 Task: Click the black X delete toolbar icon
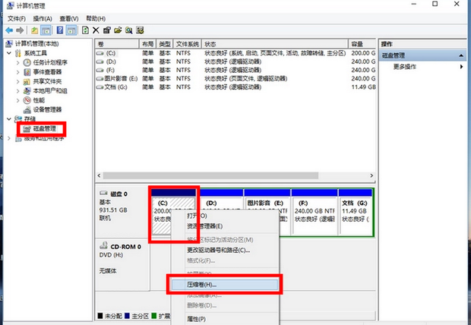(96, 30)
